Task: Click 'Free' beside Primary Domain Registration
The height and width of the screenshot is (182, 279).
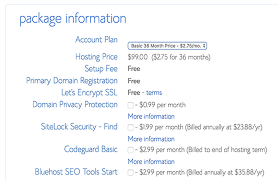Action: coord(134,81)
